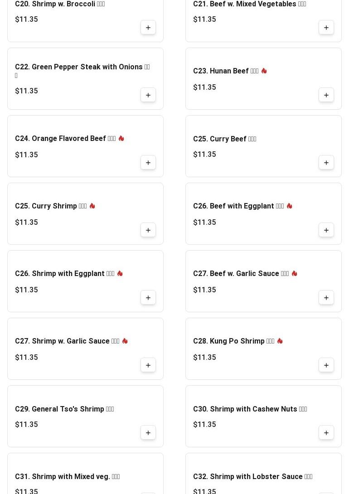Add C26 Beef with Eggplant to order

click(326, 230)
